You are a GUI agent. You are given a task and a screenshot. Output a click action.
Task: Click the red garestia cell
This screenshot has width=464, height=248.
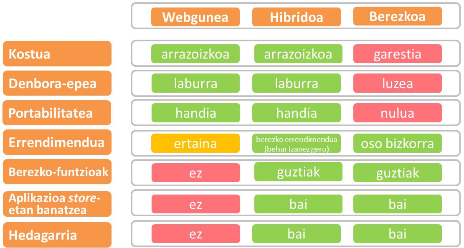click(397, 54)
